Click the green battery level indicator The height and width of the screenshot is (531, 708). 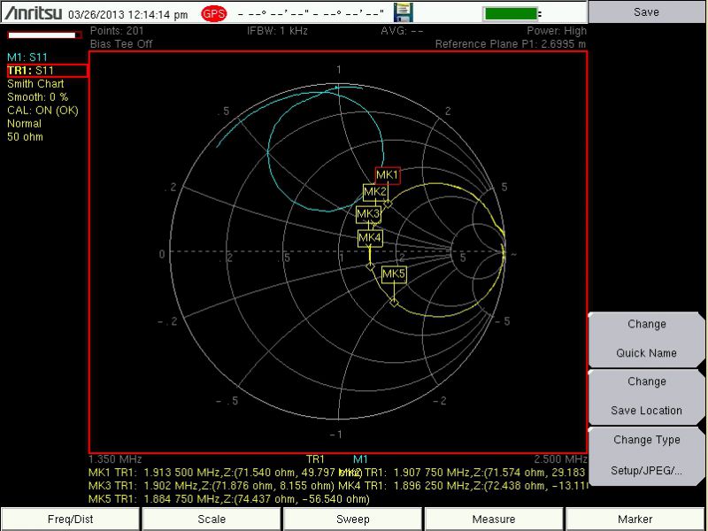coord(511,13)
